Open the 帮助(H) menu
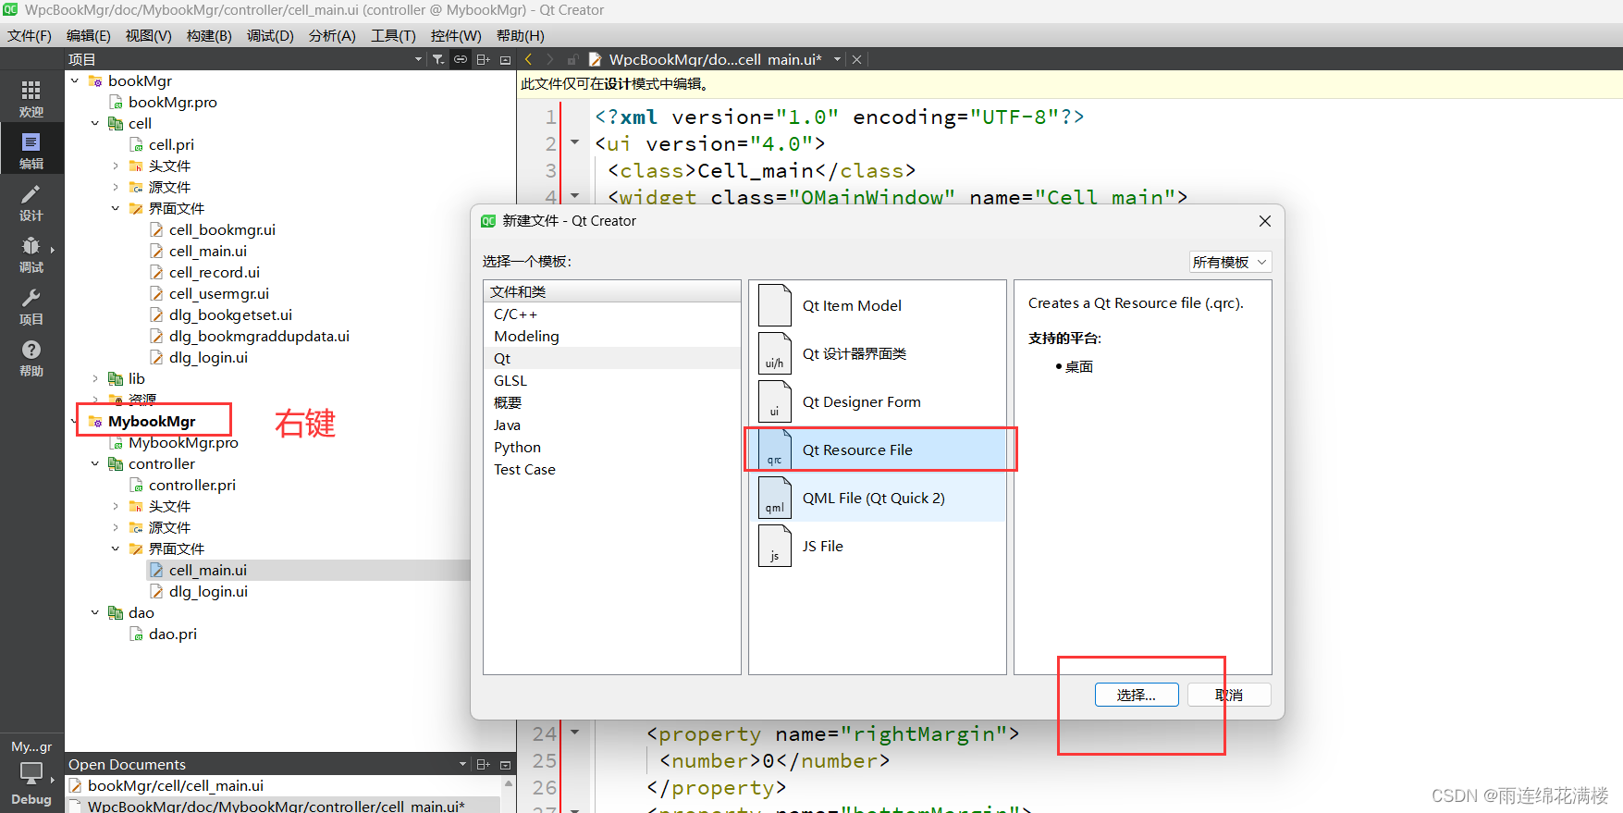1623x813 pixels. (x=521, y=35)
